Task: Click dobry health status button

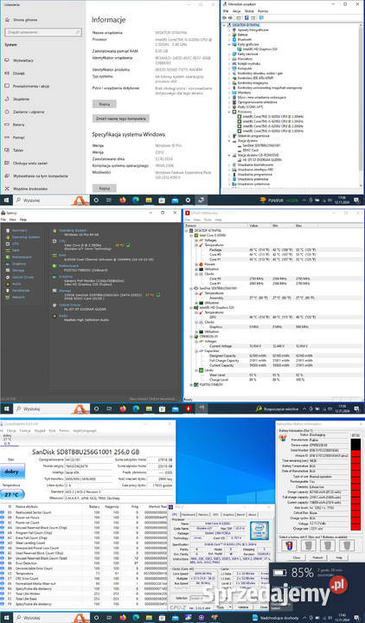Action: coord(12,472)
